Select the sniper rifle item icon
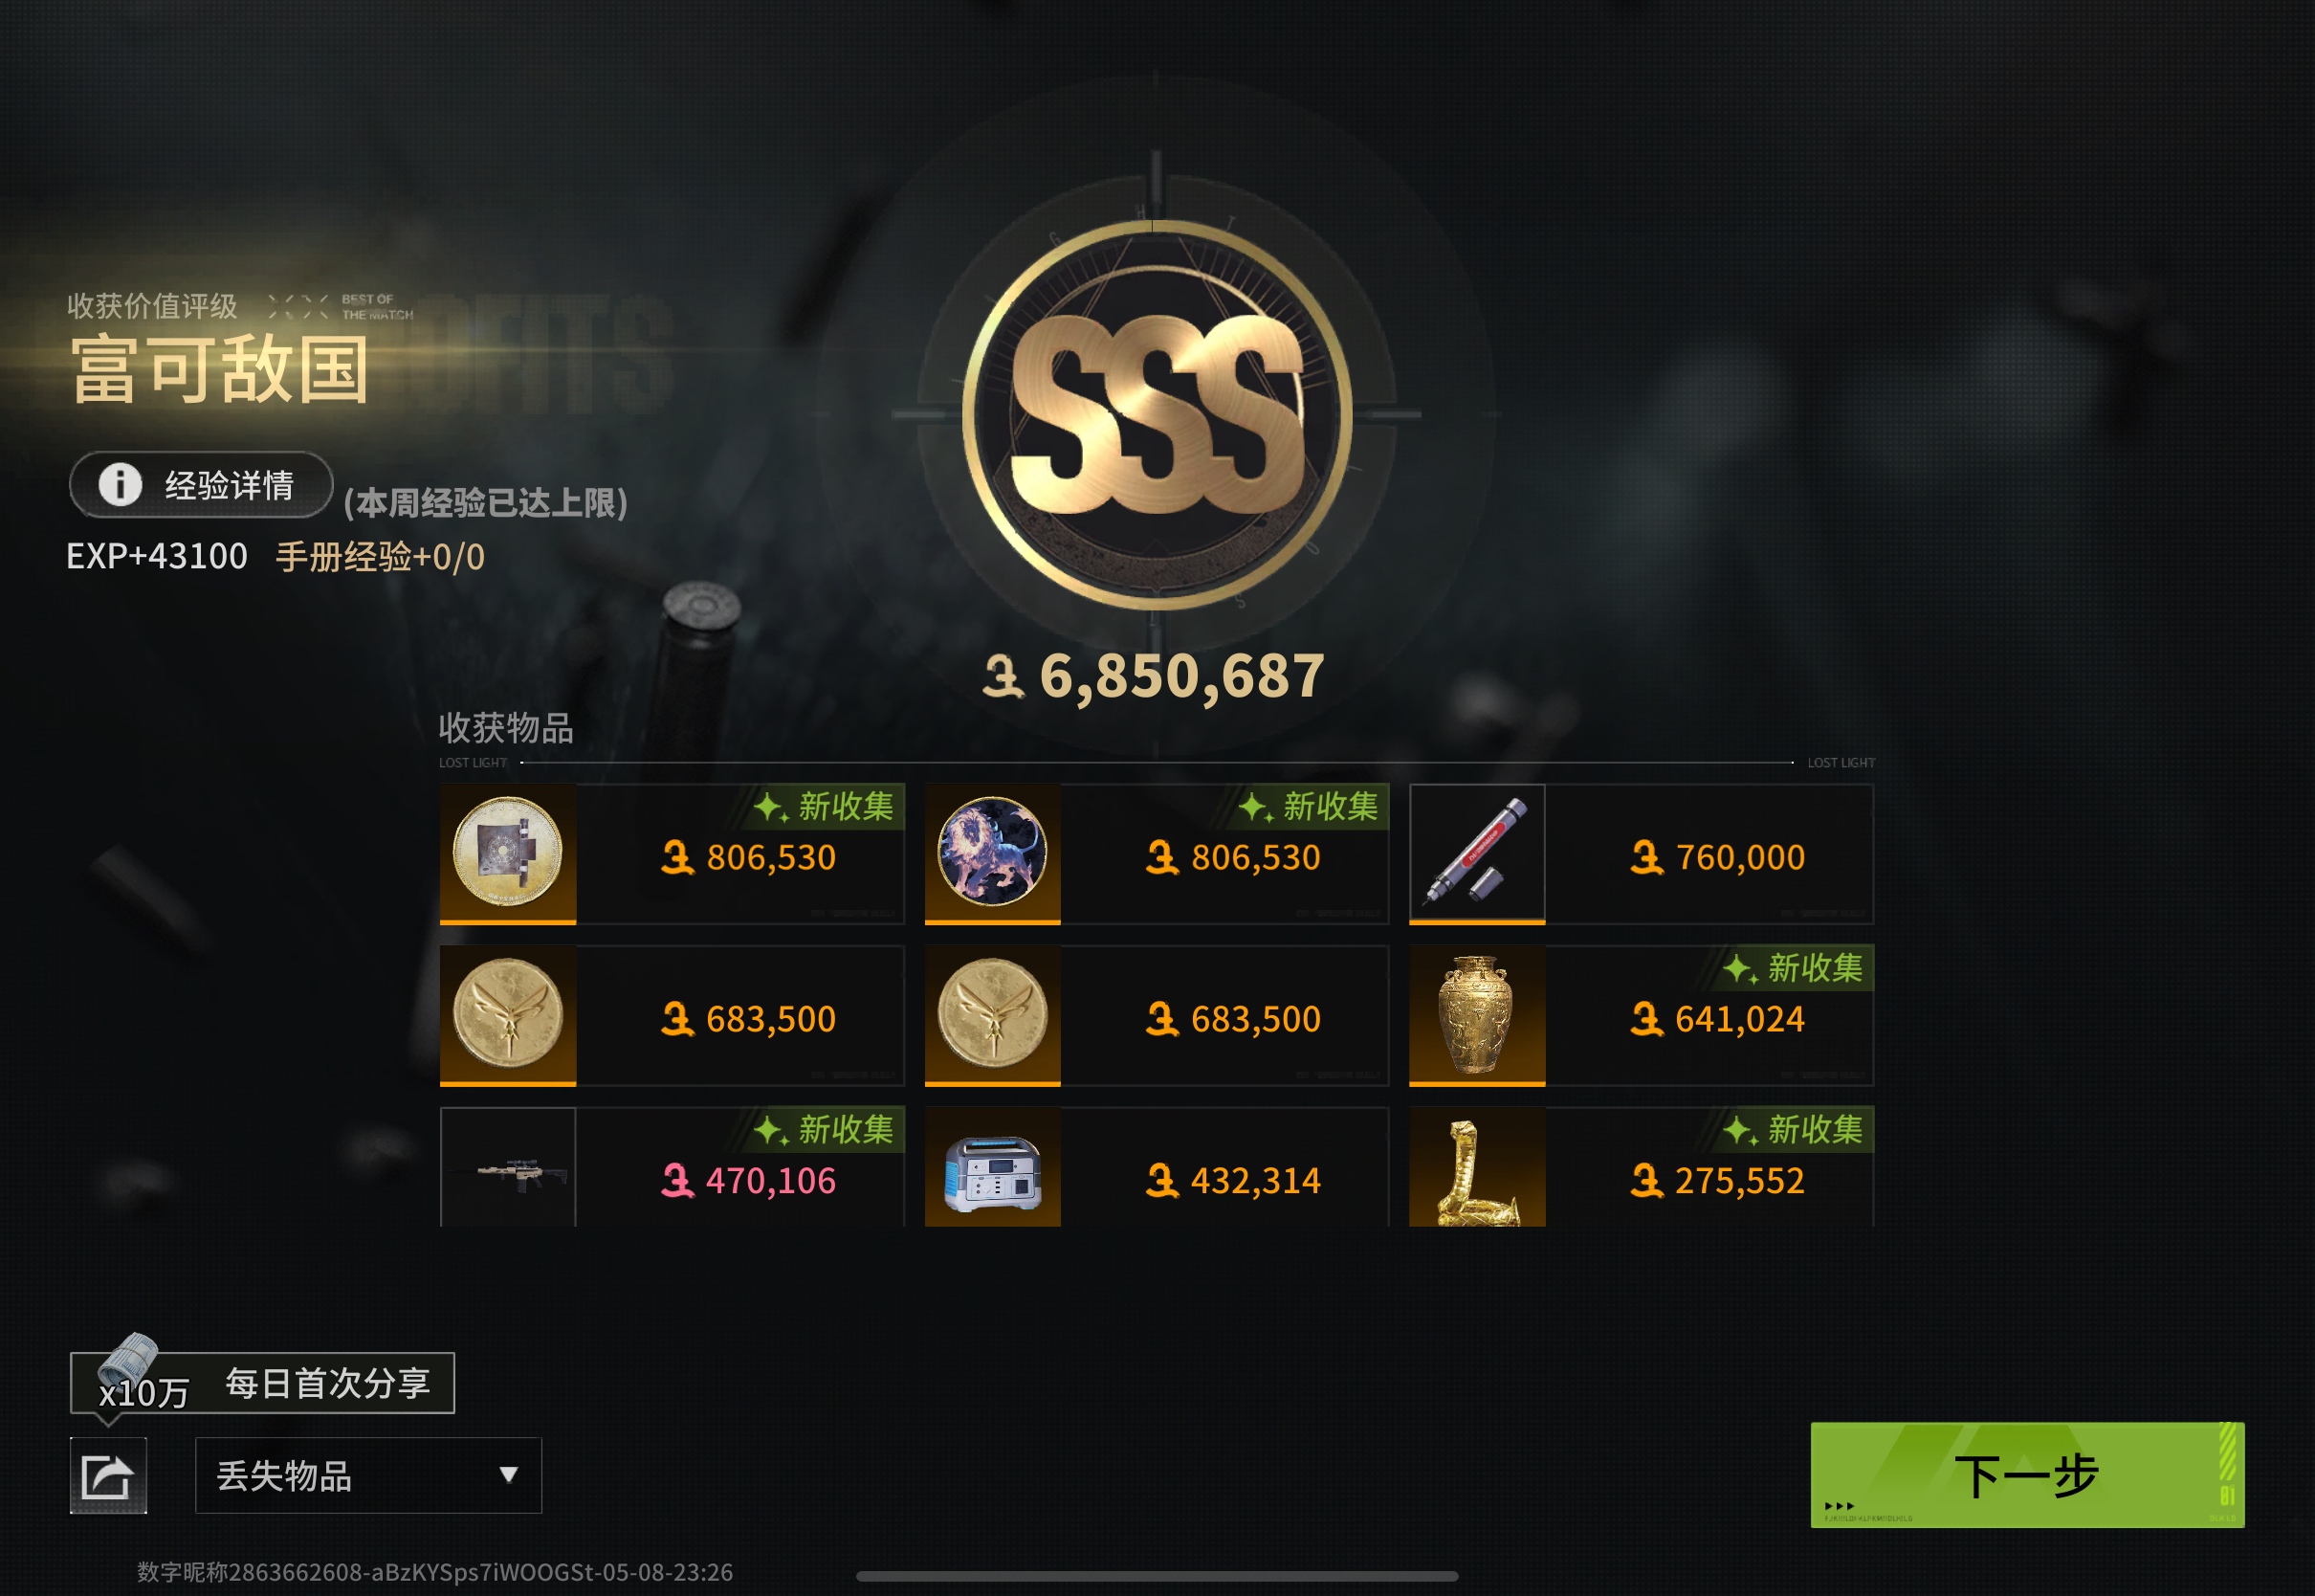 (508, 1167)
